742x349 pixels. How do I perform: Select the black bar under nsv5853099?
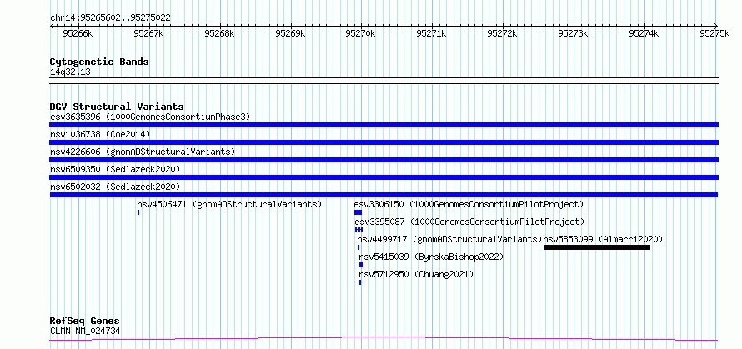pyautogui.click(x=597, y=247)
